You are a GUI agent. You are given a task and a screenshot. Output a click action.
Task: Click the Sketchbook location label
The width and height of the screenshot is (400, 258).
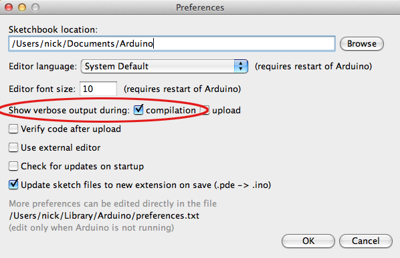coord(53,30)
